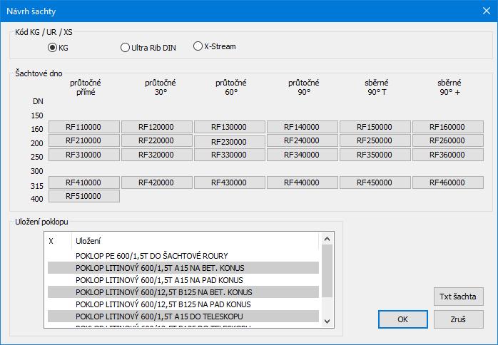Pick the RF430000 button
The height and width of the screenshot is (345, 498).
pyautogui.click(x=229, y=182)
